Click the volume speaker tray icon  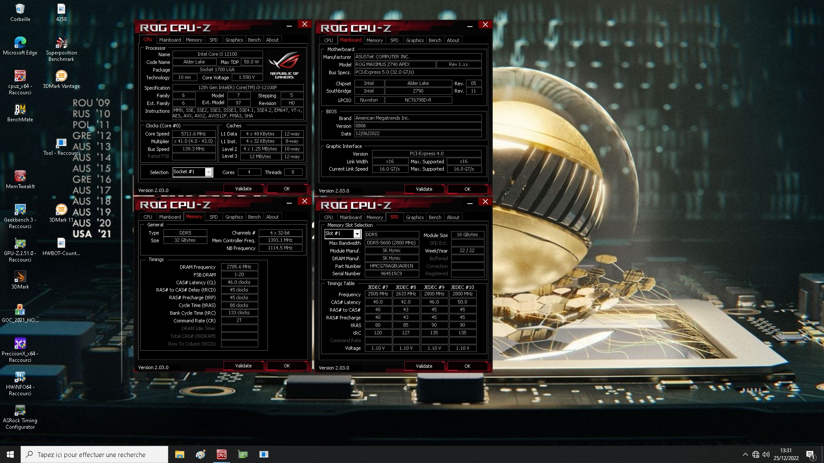click(766, 454)
